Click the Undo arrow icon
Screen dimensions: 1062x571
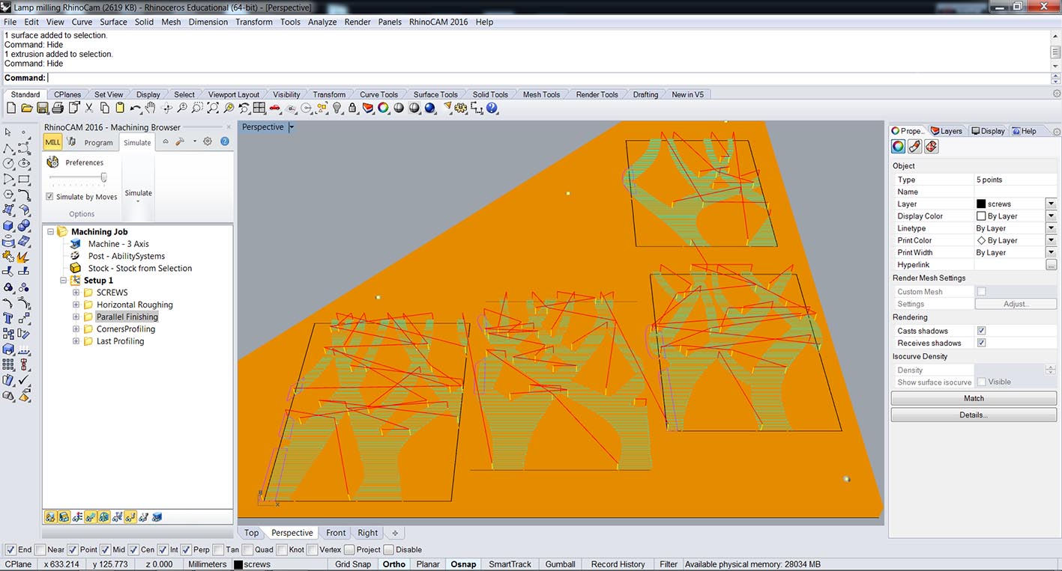tap(136, 109)
